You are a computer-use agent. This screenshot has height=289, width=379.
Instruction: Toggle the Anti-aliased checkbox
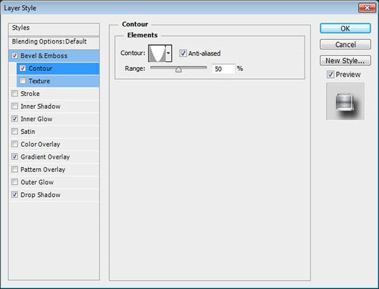183,54
